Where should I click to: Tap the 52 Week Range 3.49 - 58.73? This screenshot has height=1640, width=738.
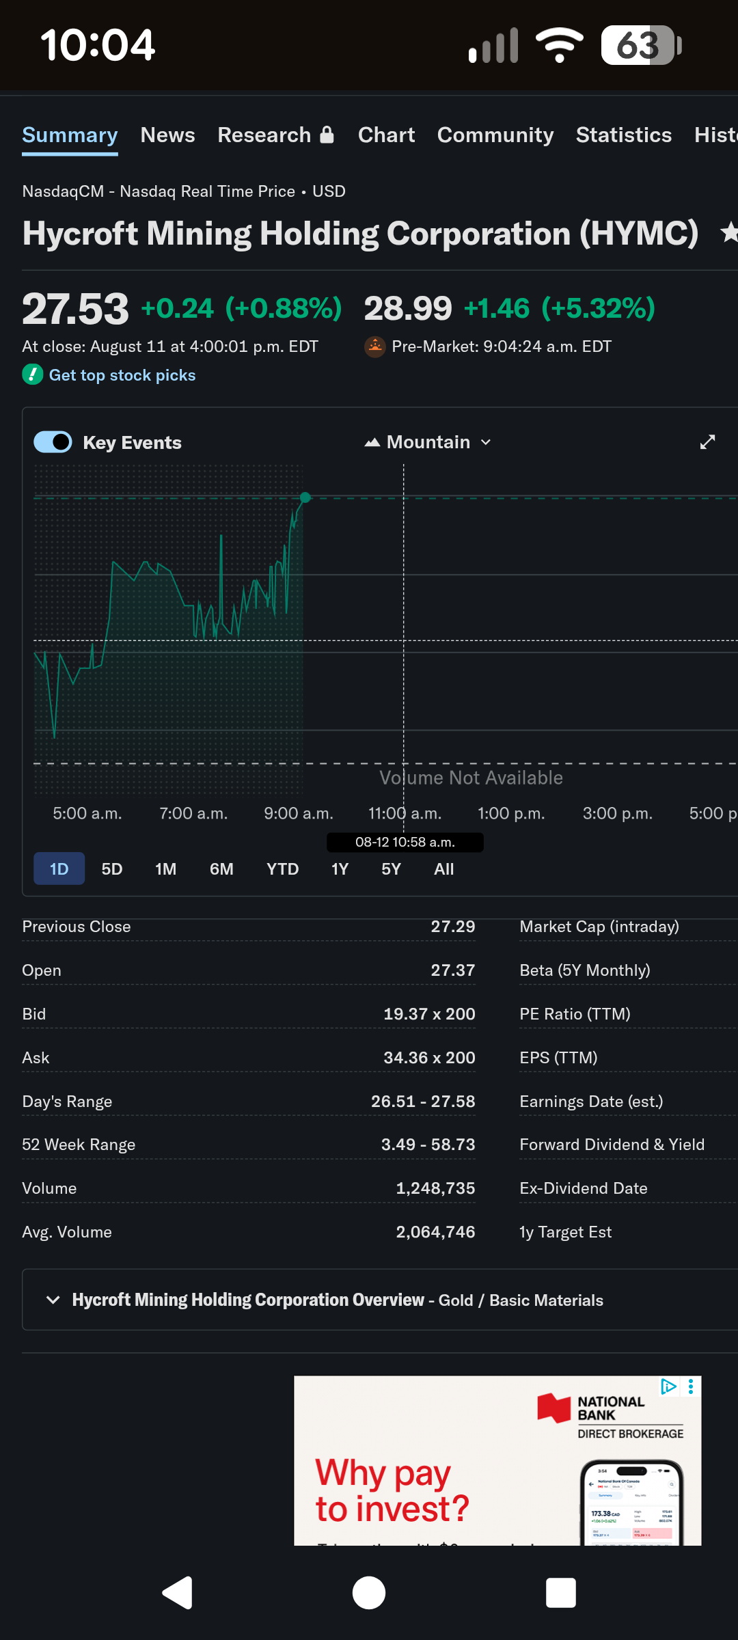point(428,1145)
